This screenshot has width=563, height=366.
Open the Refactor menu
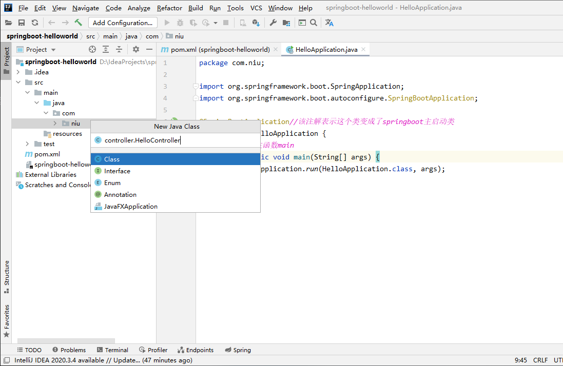pos(169,8)
